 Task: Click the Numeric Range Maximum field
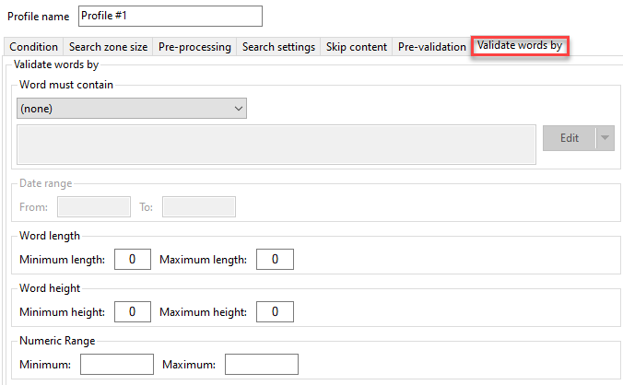(x=261, y=365)
